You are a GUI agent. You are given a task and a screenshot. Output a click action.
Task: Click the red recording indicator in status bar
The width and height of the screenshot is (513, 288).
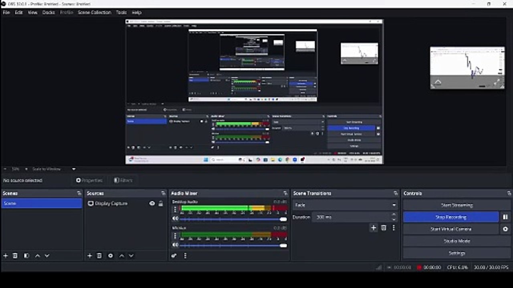(419, 267)
